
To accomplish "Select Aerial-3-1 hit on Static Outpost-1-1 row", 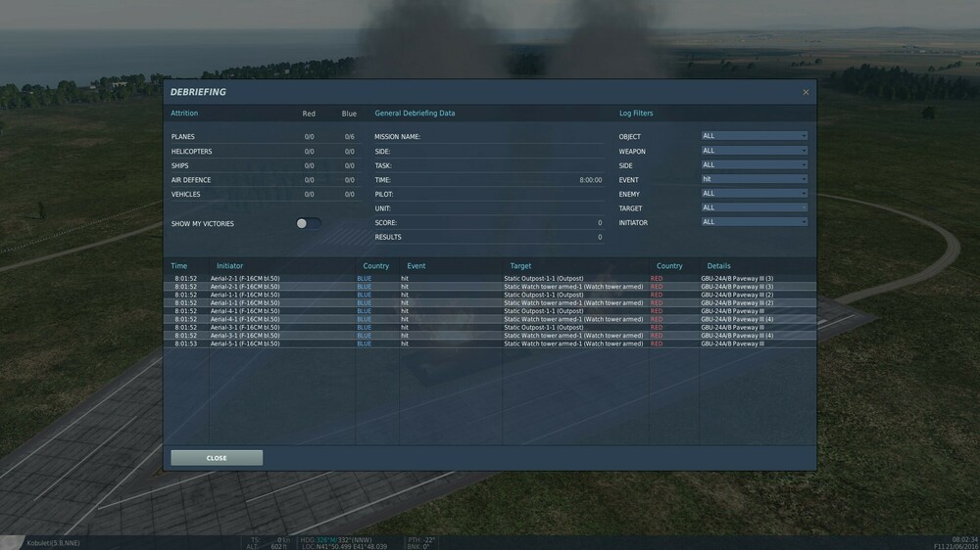I will click(489, 327).
